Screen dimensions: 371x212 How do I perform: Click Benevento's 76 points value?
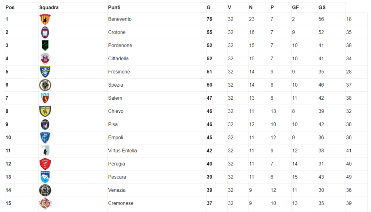click(209, 19)
